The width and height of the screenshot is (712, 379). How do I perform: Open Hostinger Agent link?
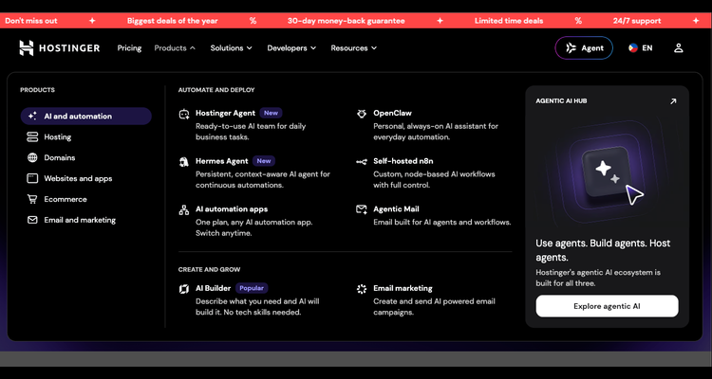[x=225, y=113]
